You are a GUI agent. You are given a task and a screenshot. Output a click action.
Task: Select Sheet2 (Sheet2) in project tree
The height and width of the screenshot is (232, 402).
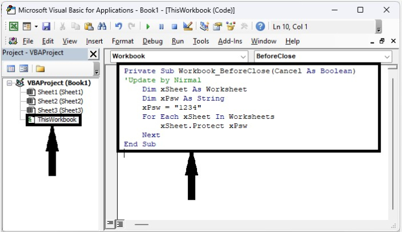tap(60, 101)
